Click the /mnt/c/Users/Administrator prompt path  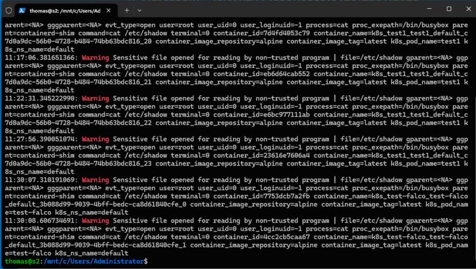(x=94, y=261)
